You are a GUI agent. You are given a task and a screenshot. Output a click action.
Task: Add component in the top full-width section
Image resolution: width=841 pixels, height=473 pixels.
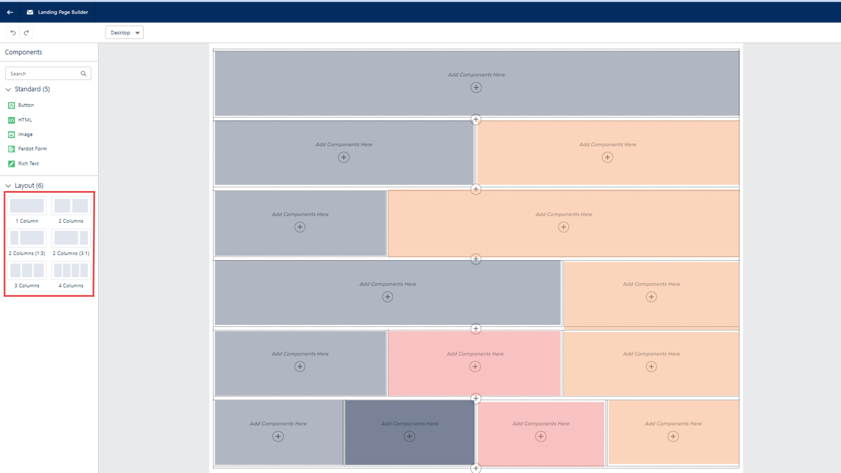coord(476,88)
